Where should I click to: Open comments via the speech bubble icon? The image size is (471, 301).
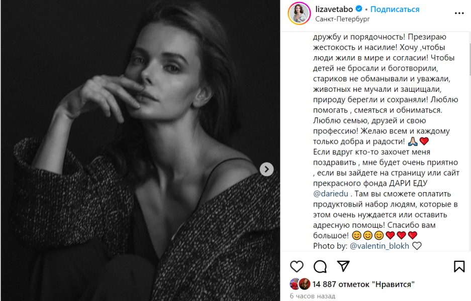pyautogui.click(x=320, y=266)
